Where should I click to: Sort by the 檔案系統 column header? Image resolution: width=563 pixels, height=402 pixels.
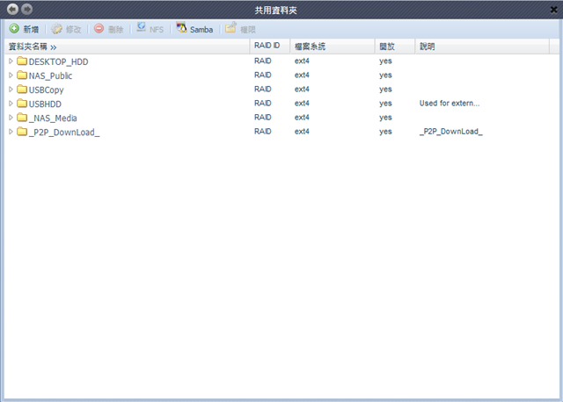point(333,47)
